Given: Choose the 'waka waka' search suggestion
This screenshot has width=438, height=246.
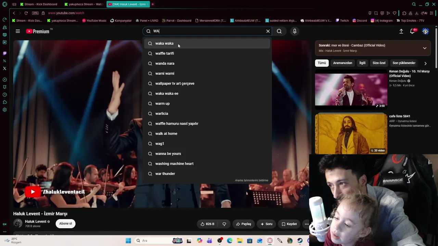Looking at the screenshot, I should point(207,43).
